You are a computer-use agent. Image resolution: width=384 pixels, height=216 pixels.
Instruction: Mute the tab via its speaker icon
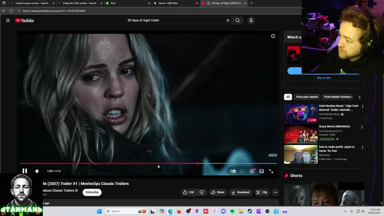point(208,3)
